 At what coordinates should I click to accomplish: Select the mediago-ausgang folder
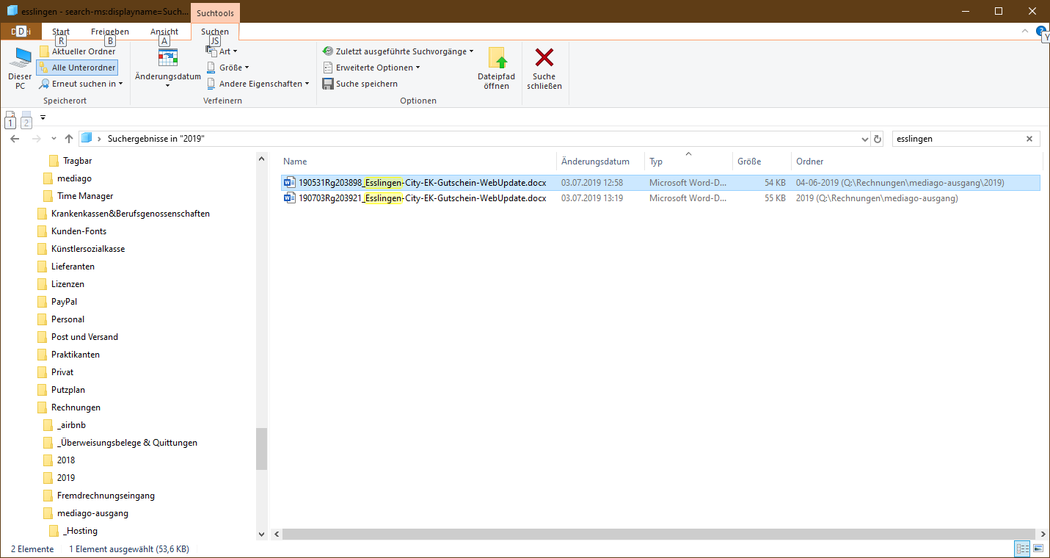click(92, 513)
